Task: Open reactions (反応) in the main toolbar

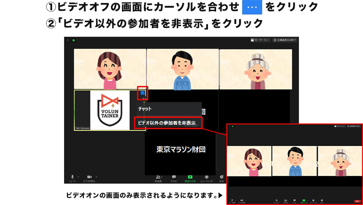Action: 221,177
